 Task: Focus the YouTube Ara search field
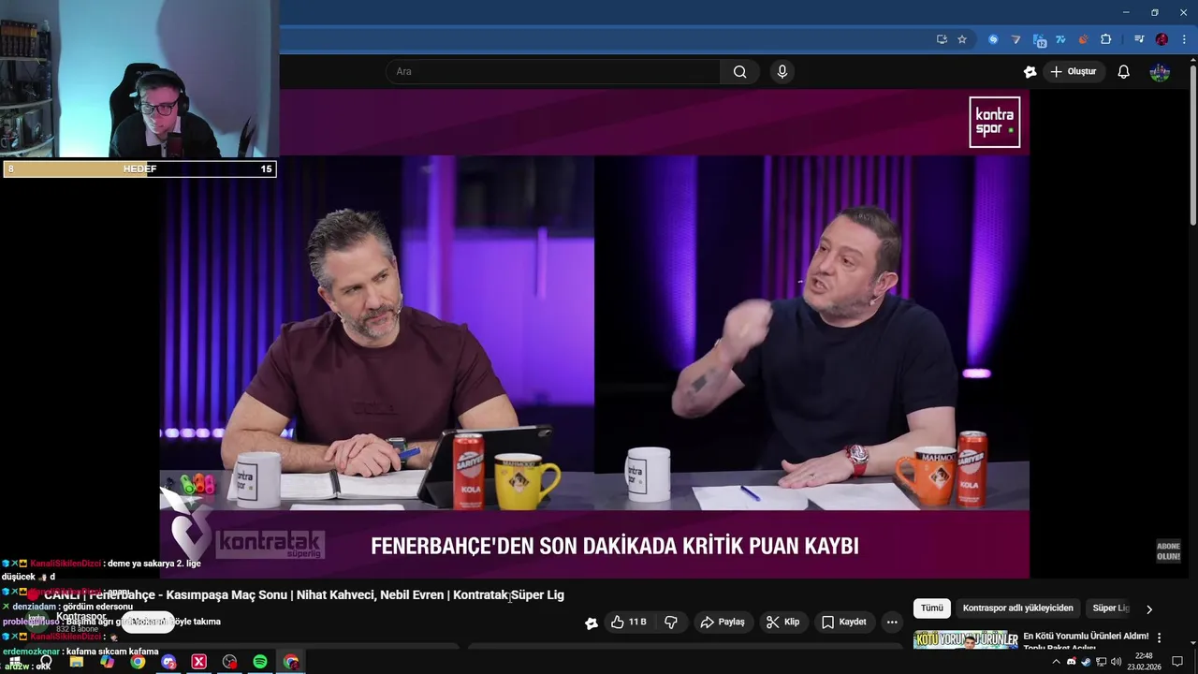pyautogui.click(x=553, y=72)
